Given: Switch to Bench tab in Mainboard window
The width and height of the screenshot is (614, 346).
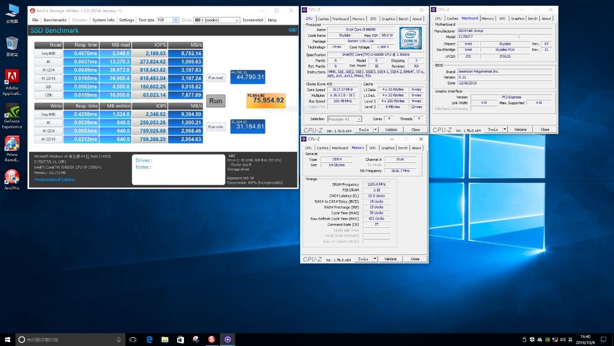Looking at the screenshot, I should click(532, 18).
